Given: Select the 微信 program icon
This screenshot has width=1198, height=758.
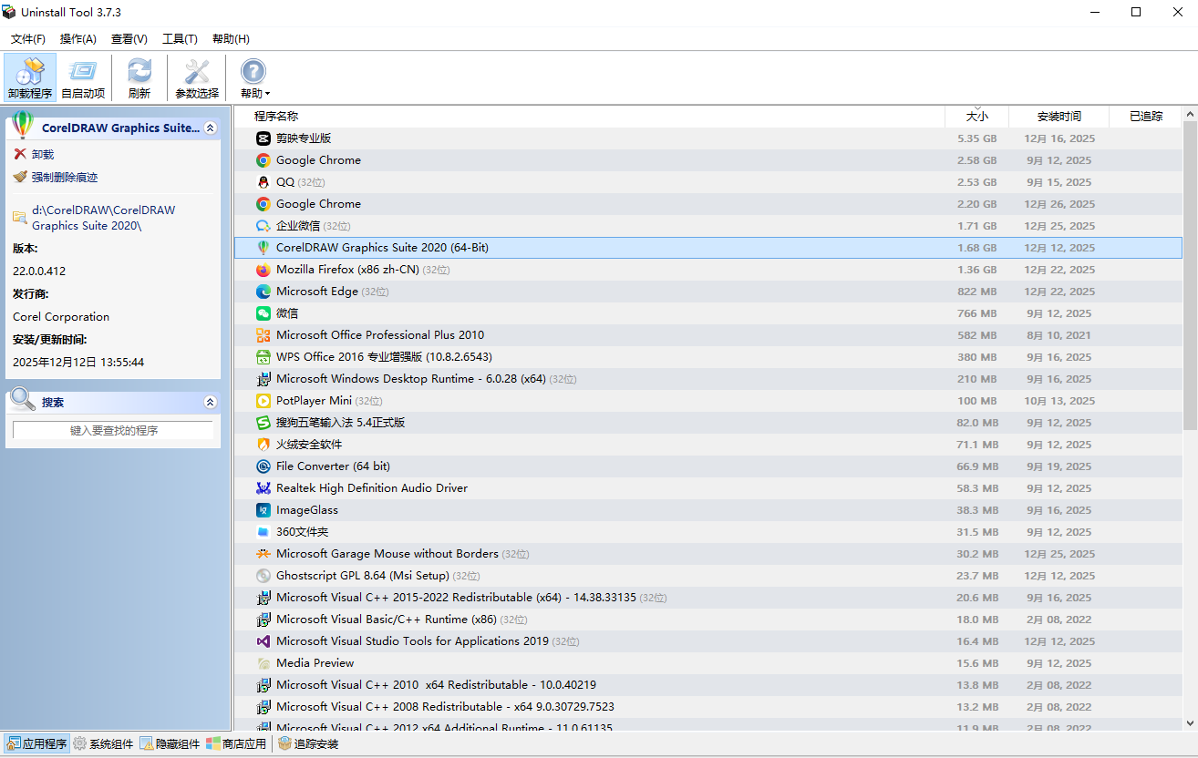Looking at the screenshot, I should (x=263, y=313).
